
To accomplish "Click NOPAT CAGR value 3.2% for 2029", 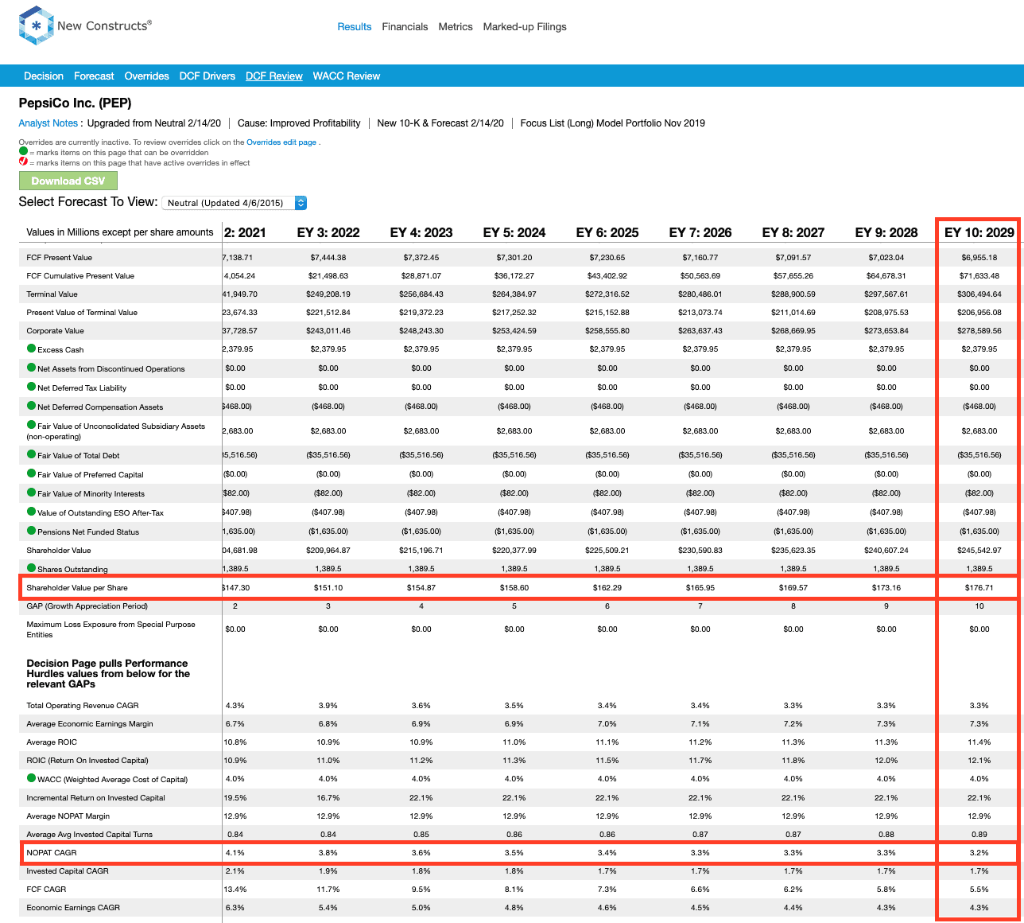I will [x=979, y=853].
